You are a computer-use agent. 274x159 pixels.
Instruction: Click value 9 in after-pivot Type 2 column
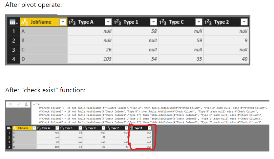point(246,41)
